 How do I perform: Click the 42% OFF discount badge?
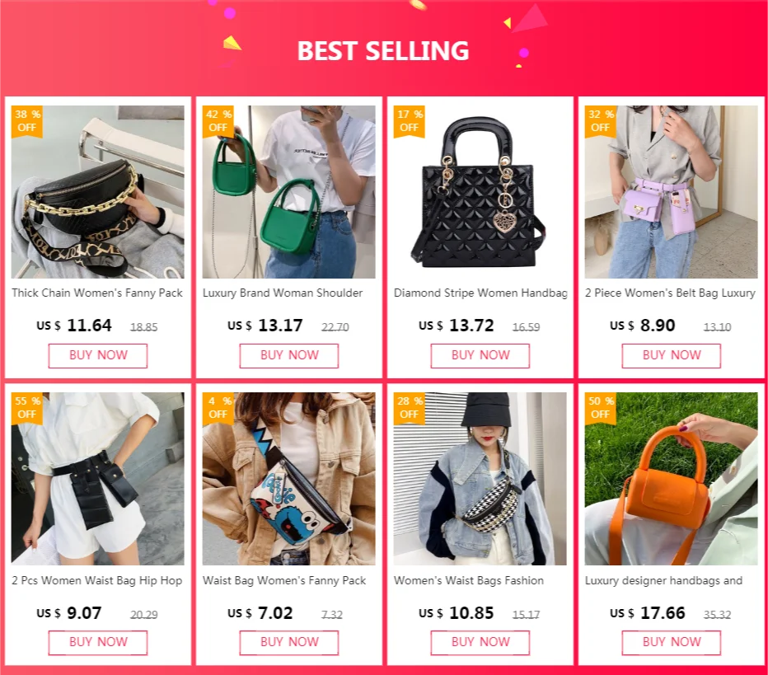coord(218,121)
